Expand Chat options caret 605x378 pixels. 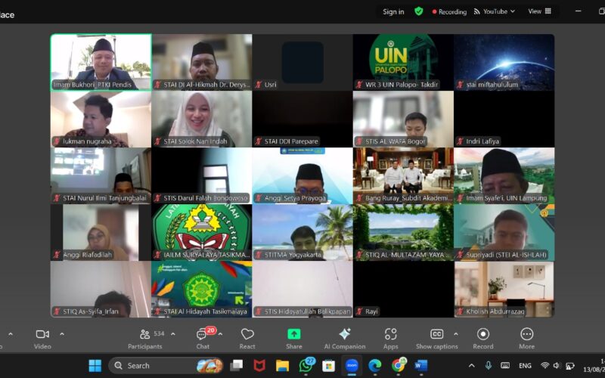(220, 334)
